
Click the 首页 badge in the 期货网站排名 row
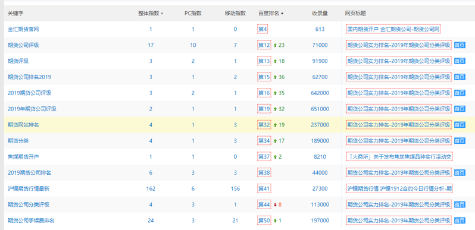point(460,125)
